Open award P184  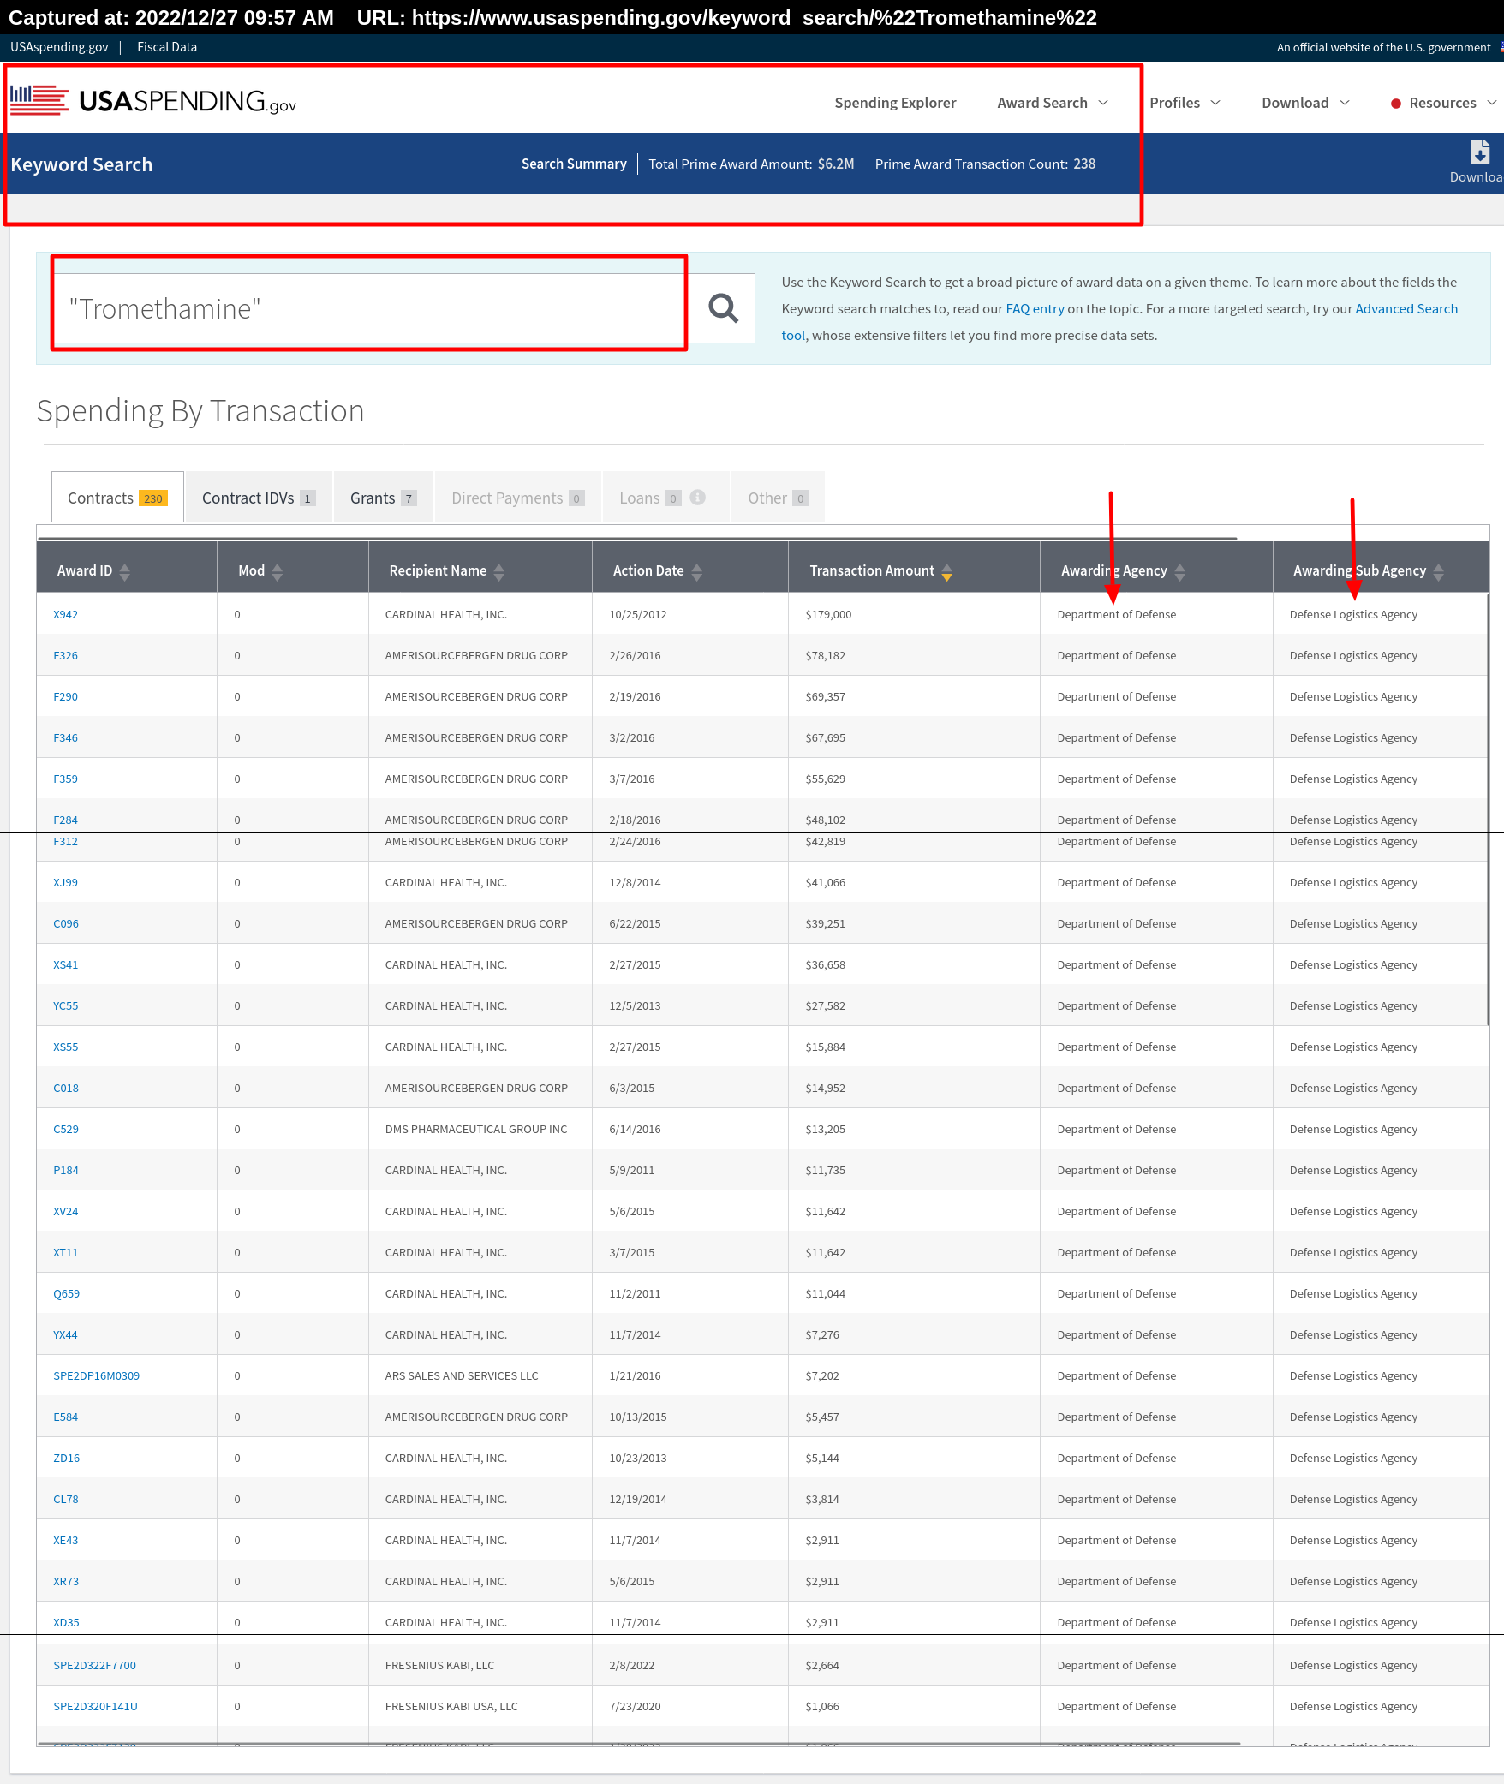[x=66, y=1170]
